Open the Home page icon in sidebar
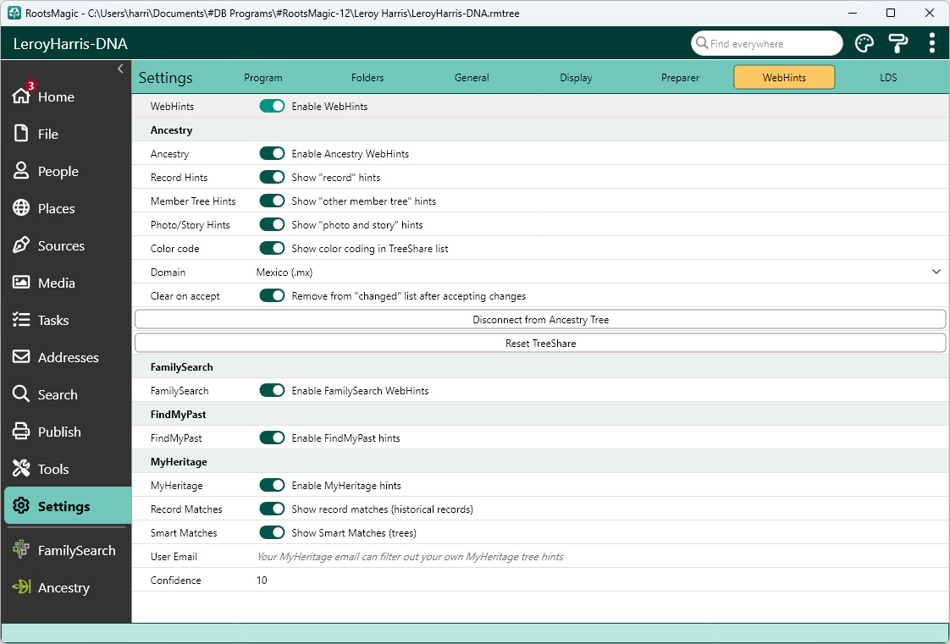Image resolution: width=950 pixels, height=644 pixels. [21, 96]
